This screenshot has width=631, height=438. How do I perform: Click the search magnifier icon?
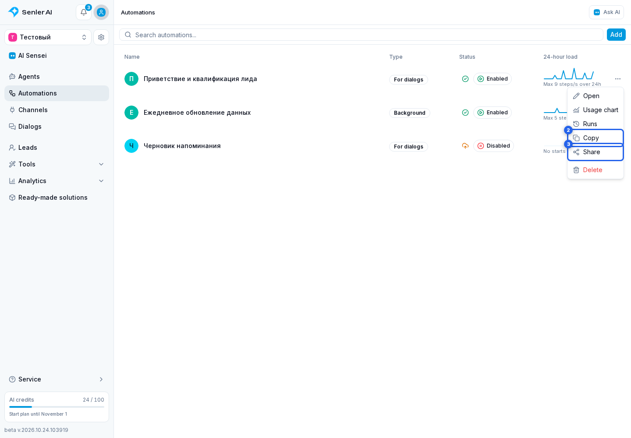128,35
